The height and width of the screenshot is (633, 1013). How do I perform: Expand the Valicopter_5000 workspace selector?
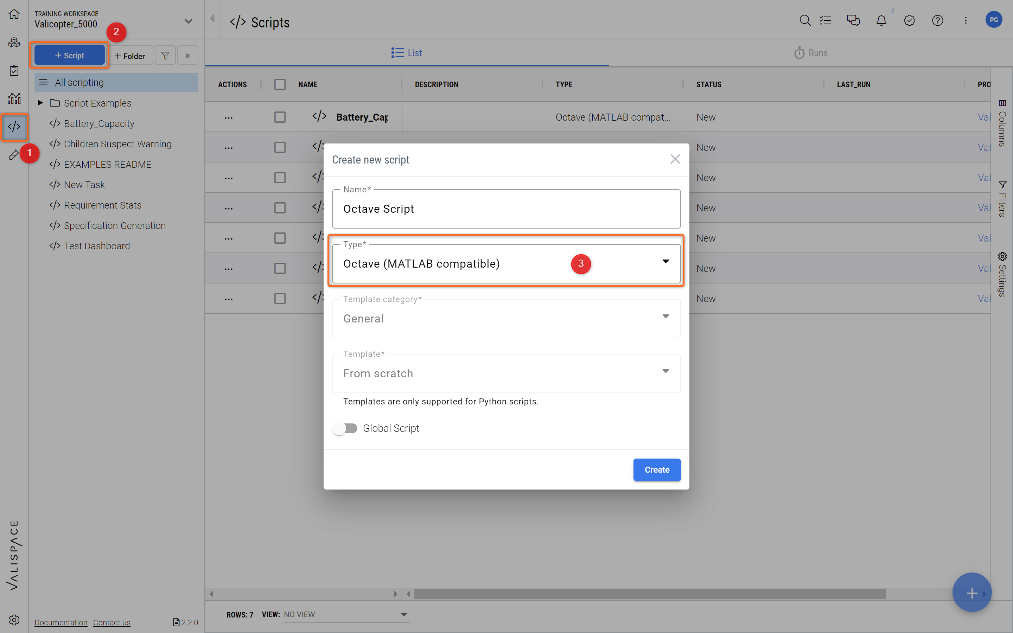[x=189, y=21]
